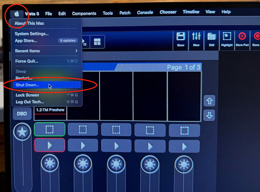Go to previous playback page with up arrow
Viewport: 260px width, 192px height.
(x=209, y=101)
